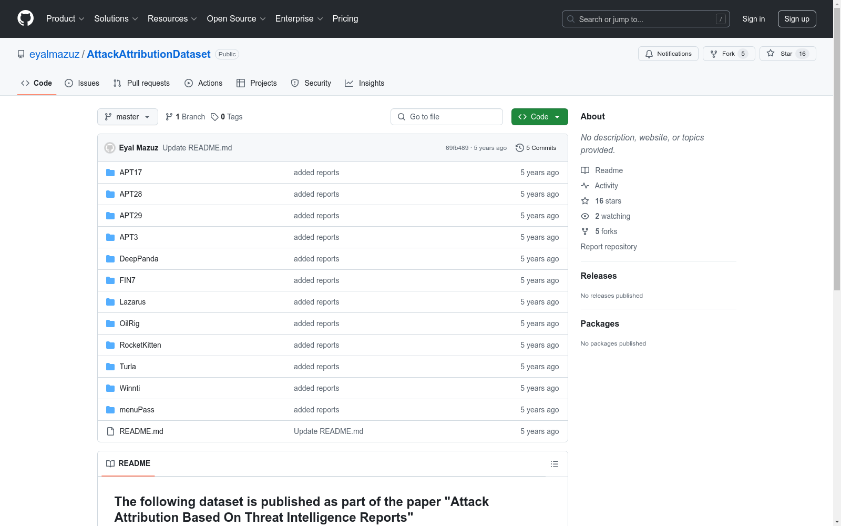Click the RocketKitten folder icon
Viewport: 841px width, 526px height.
[110, 345]
